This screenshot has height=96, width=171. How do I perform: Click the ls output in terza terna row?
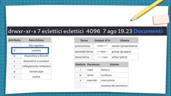pyautogui.click(x=102, y=57)
